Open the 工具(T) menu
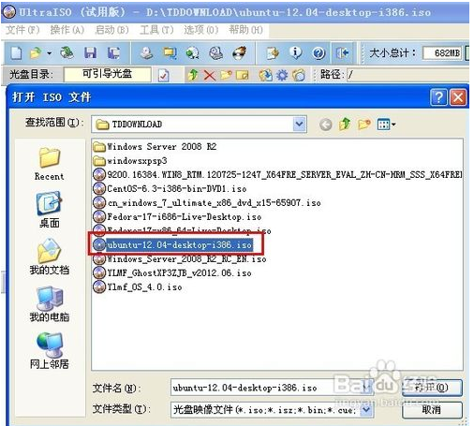 tap(156, 30)
